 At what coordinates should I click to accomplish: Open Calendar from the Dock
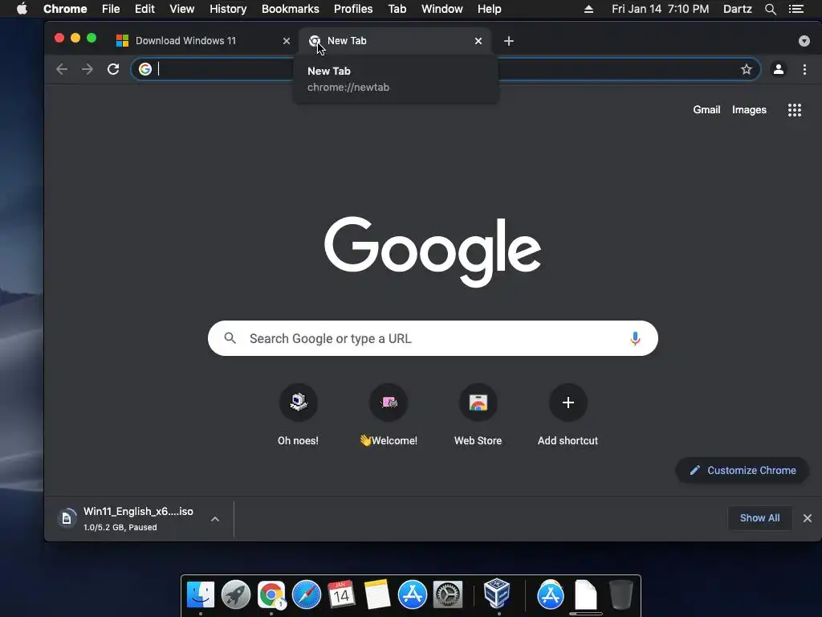[341, 595]
